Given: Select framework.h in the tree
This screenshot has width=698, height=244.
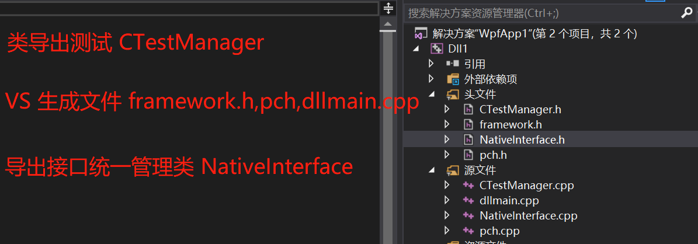Looking at the screenshot, I should click(511, 125).
